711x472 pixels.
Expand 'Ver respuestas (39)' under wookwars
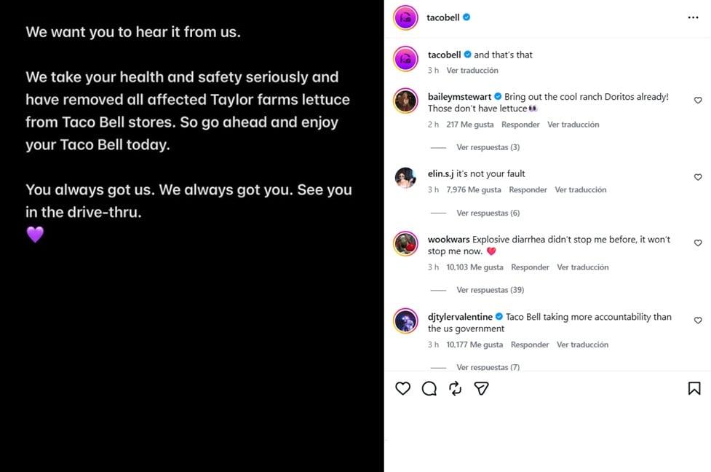click(x=490, y=290)
